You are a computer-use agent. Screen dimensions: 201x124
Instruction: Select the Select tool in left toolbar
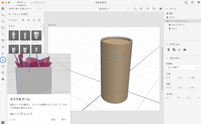pos(3,15)
